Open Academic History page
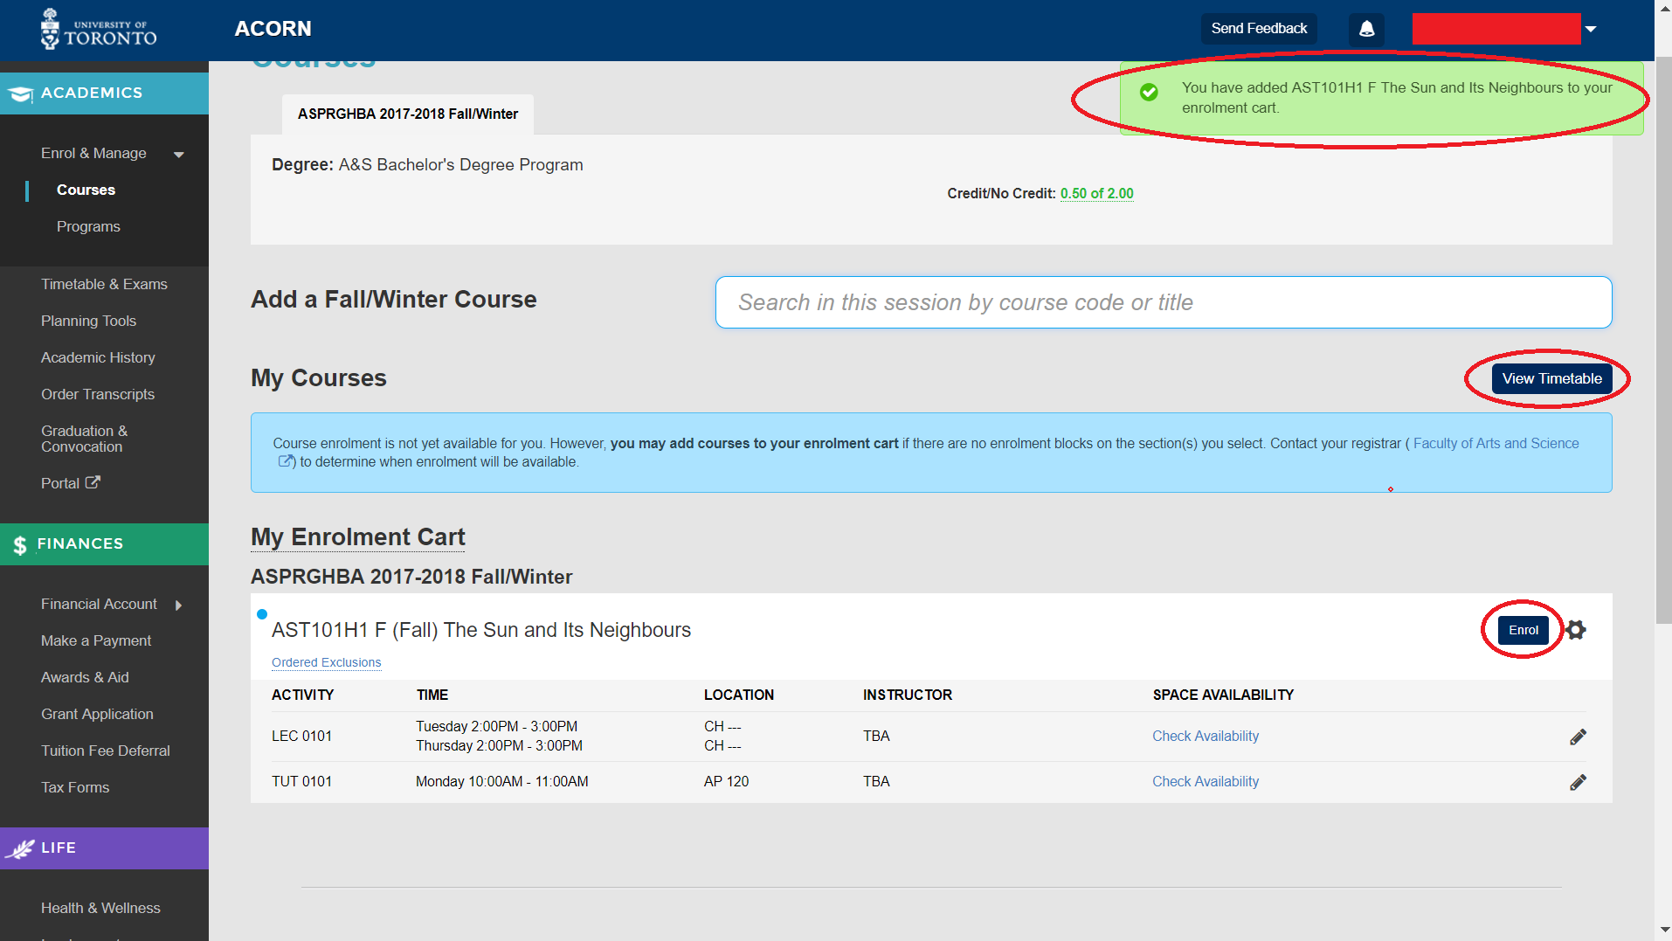Screen dimensions: 1672x941 pos(98,357)
